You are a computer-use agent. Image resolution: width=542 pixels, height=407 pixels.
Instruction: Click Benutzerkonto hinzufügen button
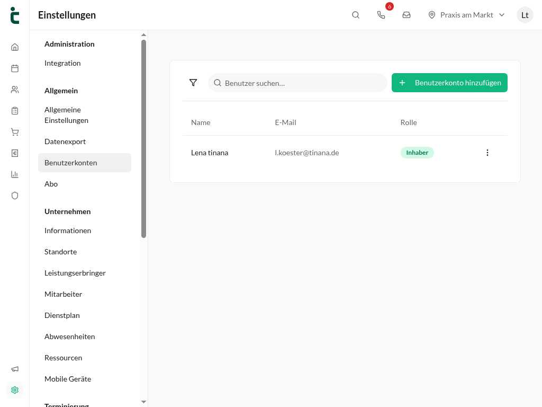click(x=449, y=83)
